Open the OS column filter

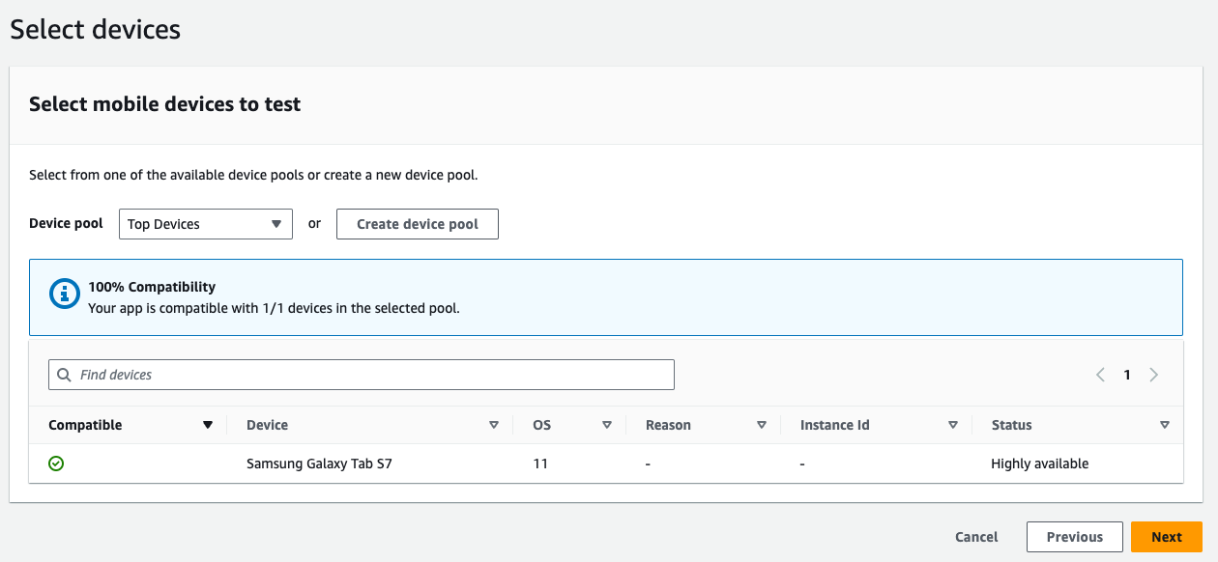607,425
